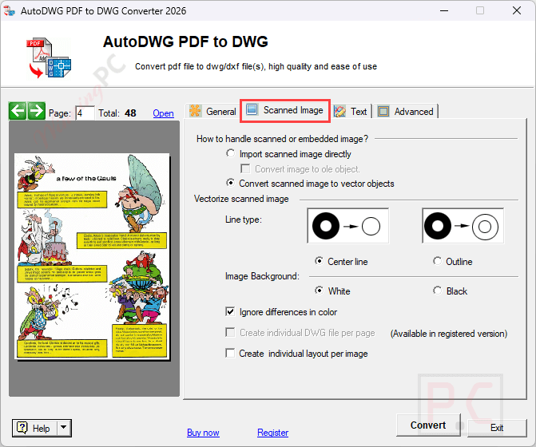The height and width of the screenshot is (447, 536).
Task: Click the page number input field
Action: (x=85, y=113)
